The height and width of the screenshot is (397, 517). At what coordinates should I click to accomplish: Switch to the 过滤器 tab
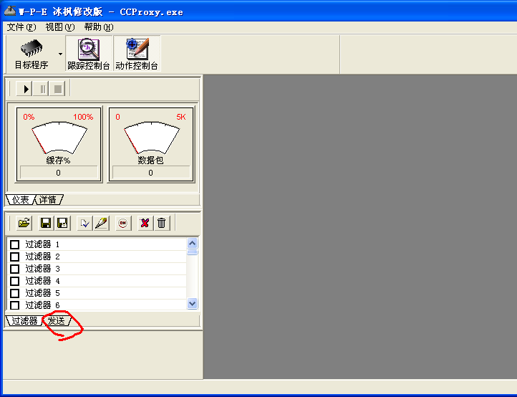coord(24,321)
